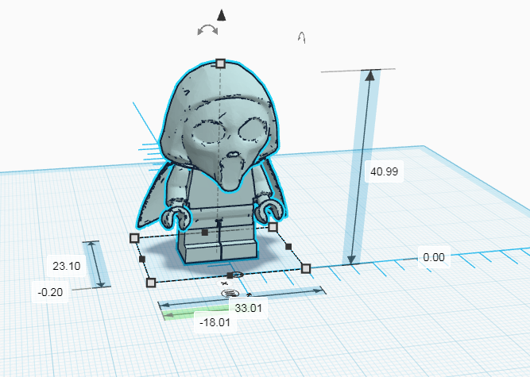Click the small curved rotation arrow at upper right
Screen dimensions: 530x377
pos(302,37)
